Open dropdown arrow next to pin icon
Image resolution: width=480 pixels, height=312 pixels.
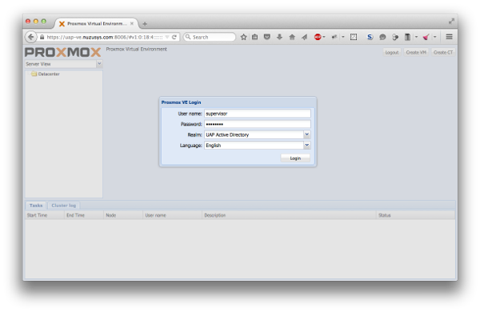click(x=343, y=37)
